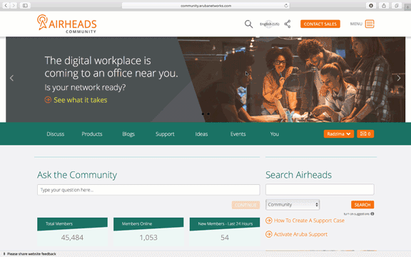
Task: Open the Blogs menu
Action: pyautogui.click(x=128, y=134)
